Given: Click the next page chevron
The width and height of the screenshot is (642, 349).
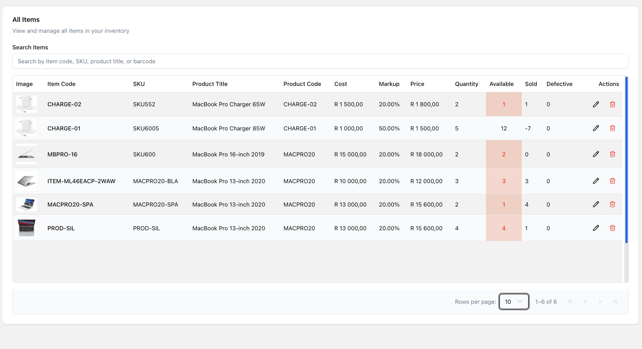Looking at the screenshot, I should [x=600, y=302].
